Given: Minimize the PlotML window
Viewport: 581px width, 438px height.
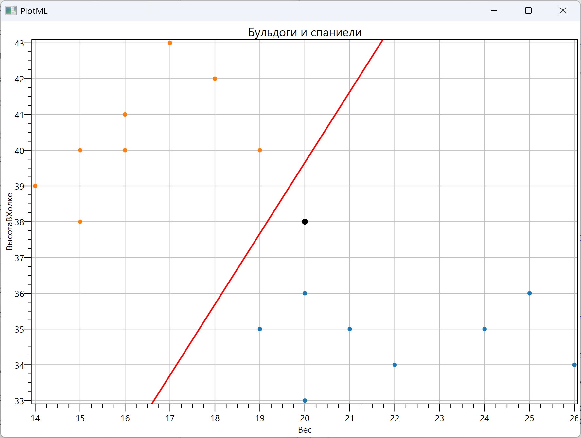Looking at the screenshot, I should coord(494,11).
